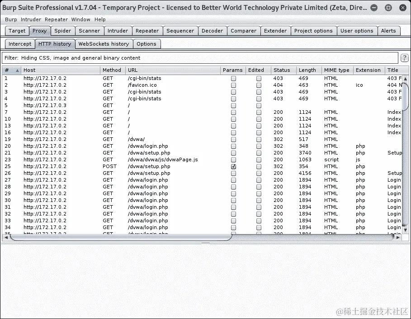Sort by the Length column header
Viewport: 411px width, 319px height.
pyautogui.click(x=309, y=70)
